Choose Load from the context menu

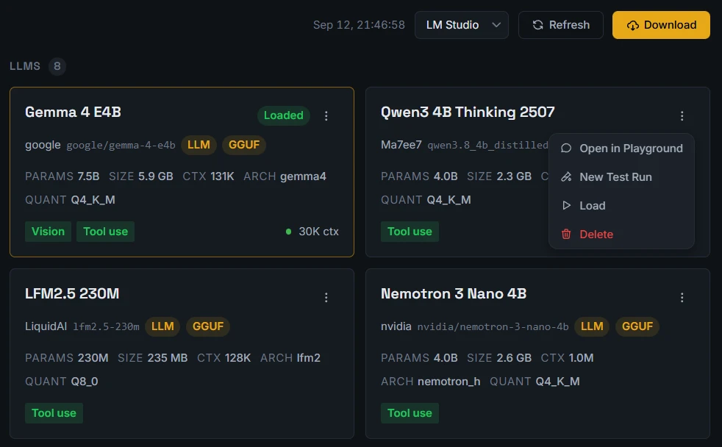coord(621,205)
